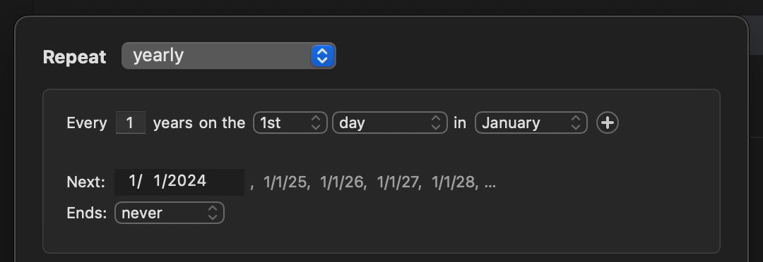Screen dimensions: 763x262
Task: Open the Repeat "yearly" popup menu
Action: pos(228,56)
